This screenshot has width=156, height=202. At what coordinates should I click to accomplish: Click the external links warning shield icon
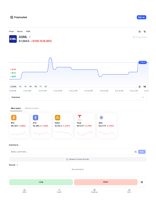67,159
